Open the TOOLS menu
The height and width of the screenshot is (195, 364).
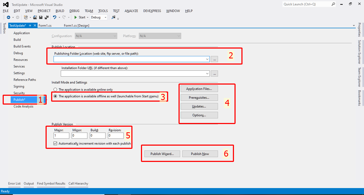coord(103,11)
